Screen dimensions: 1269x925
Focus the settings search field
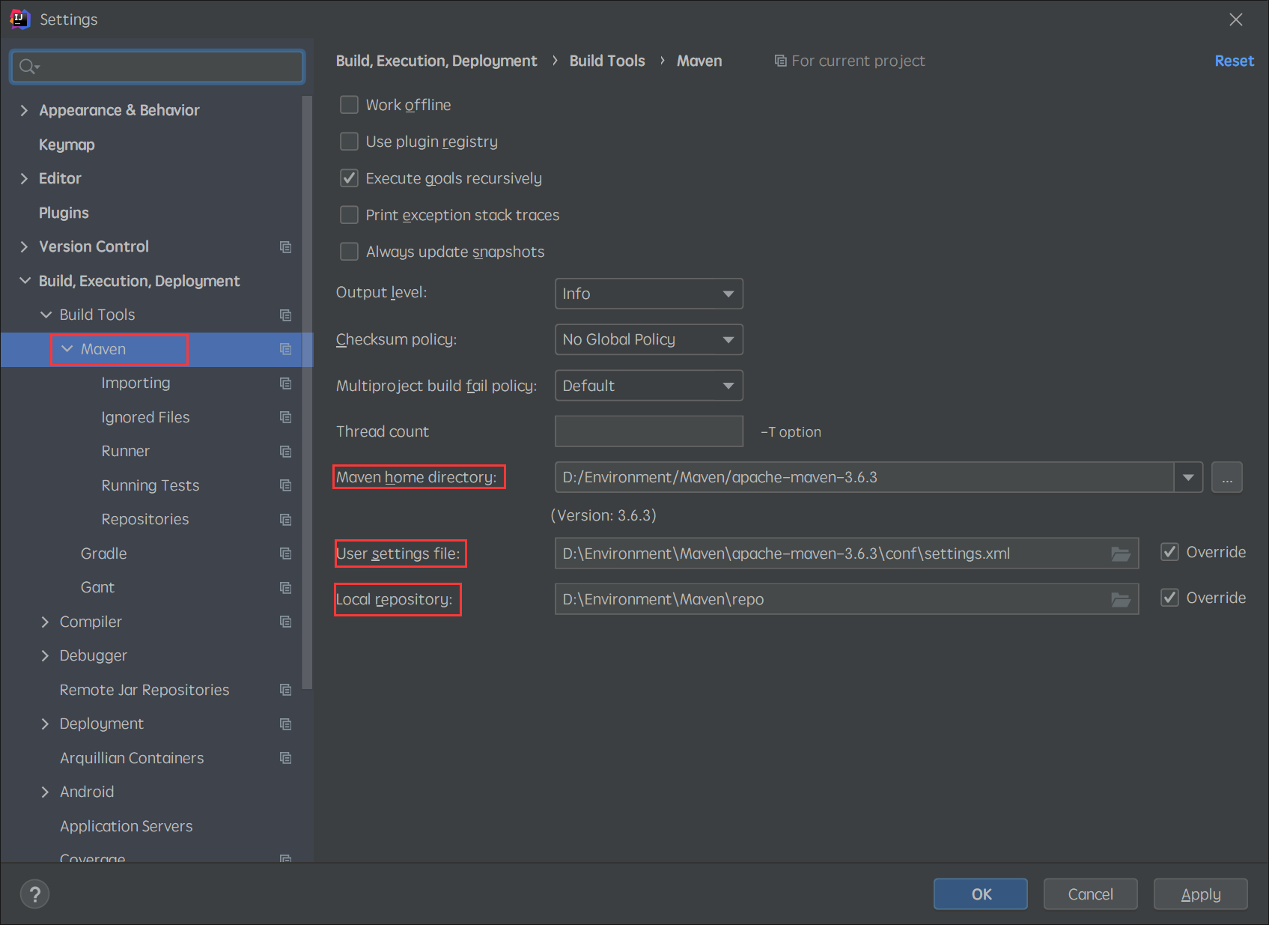coord(157,67)
